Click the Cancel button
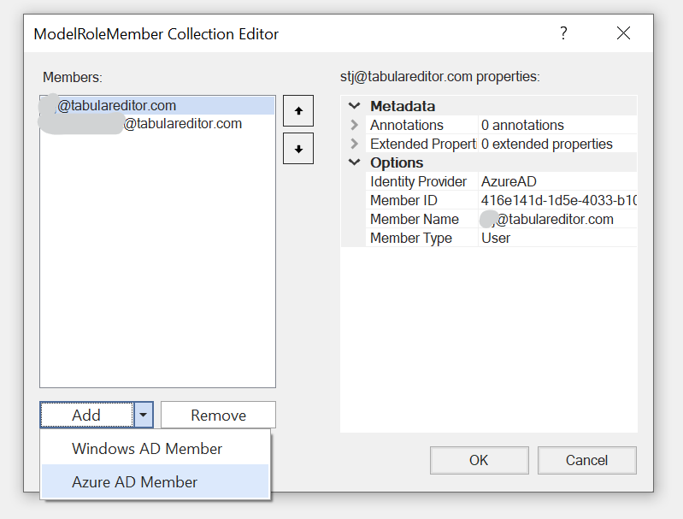This screenshot has height=519, width=683. (x=586, y=460)
